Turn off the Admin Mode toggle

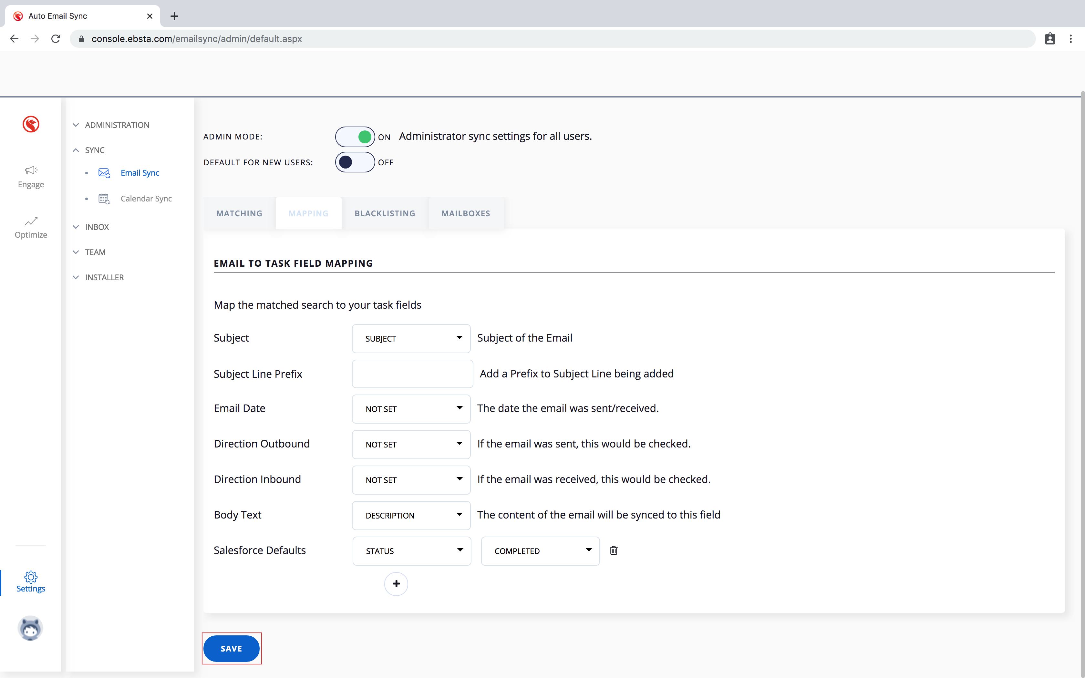(x=355, y=137)
